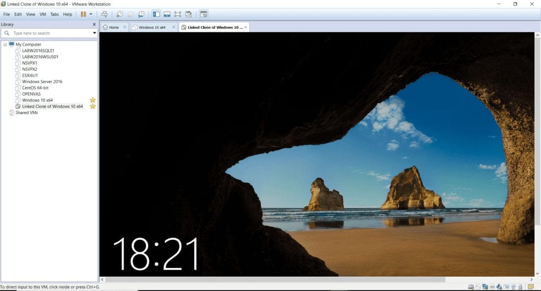This screenshot has height=291, width=541.
Task: Click the Ctrl+G direct input hint
Action: pos(50,287)
